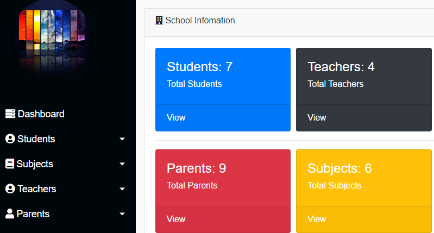Click the Students user-circle icon in sidebar

[x=10, y=138]
